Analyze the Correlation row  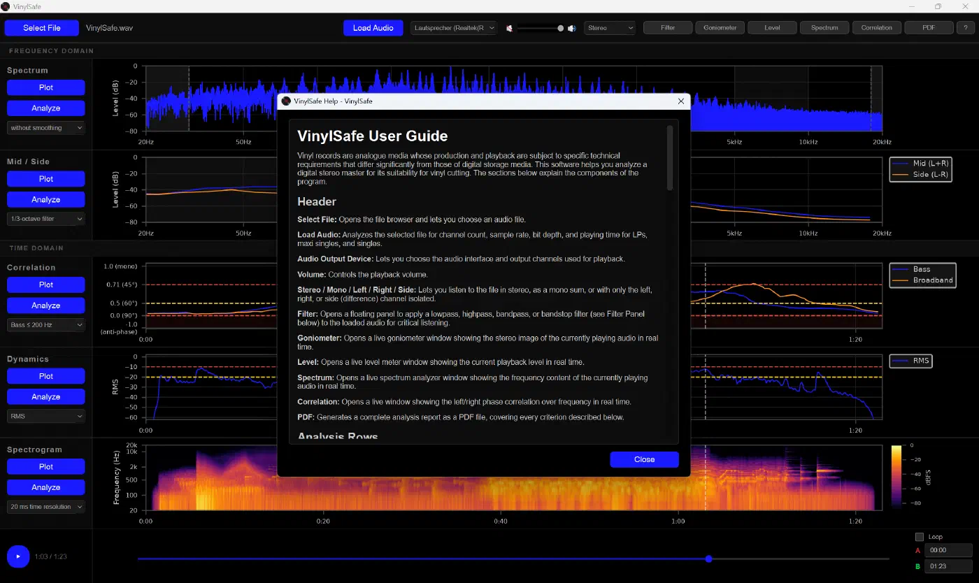pos(46,305)
